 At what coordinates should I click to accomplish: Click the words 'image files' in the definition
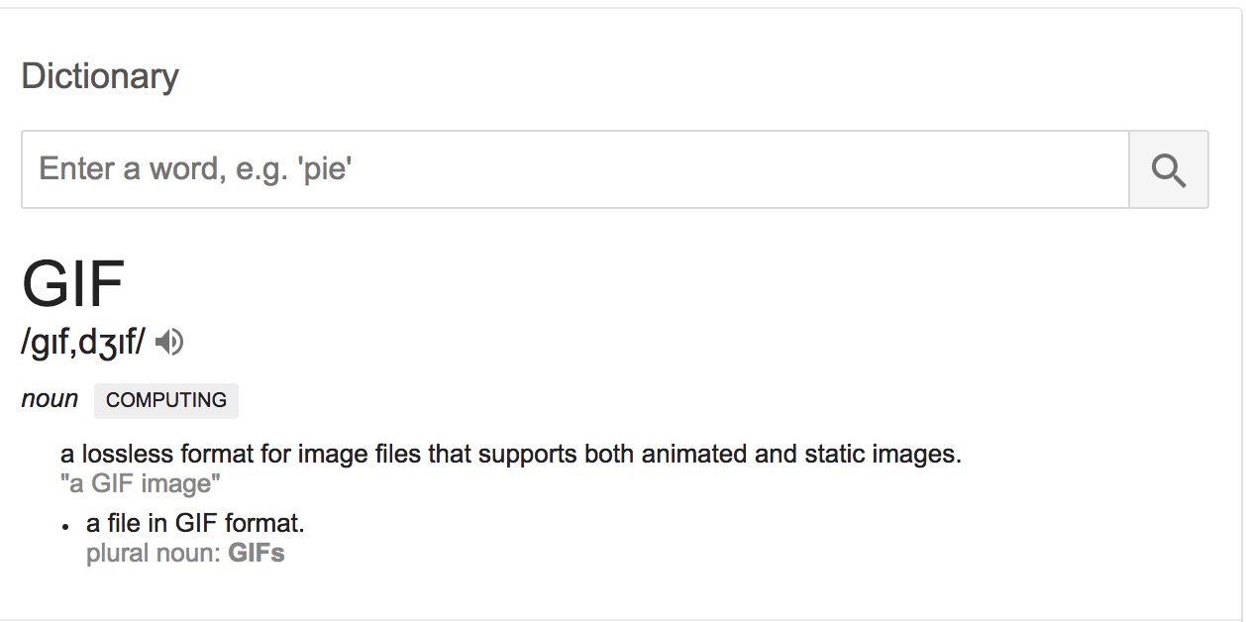tap(358, 455)
